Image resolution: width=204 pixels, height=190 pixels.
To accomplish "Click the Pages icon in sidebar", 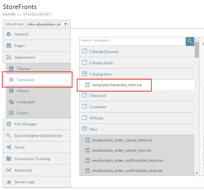I will 9,46.
